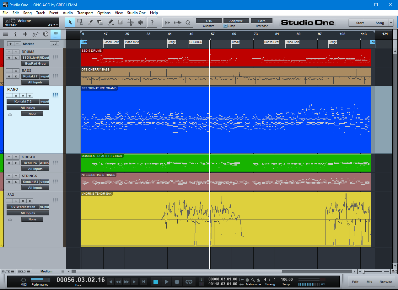Click the Record button in transport
This screenshot has width=398, height=290.
(x=177, y=282)
